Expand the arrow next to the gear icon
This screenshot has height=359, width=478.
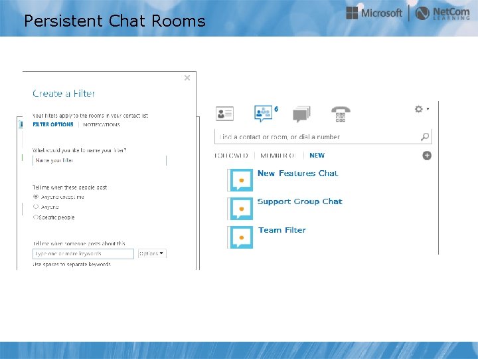[428, 109]
